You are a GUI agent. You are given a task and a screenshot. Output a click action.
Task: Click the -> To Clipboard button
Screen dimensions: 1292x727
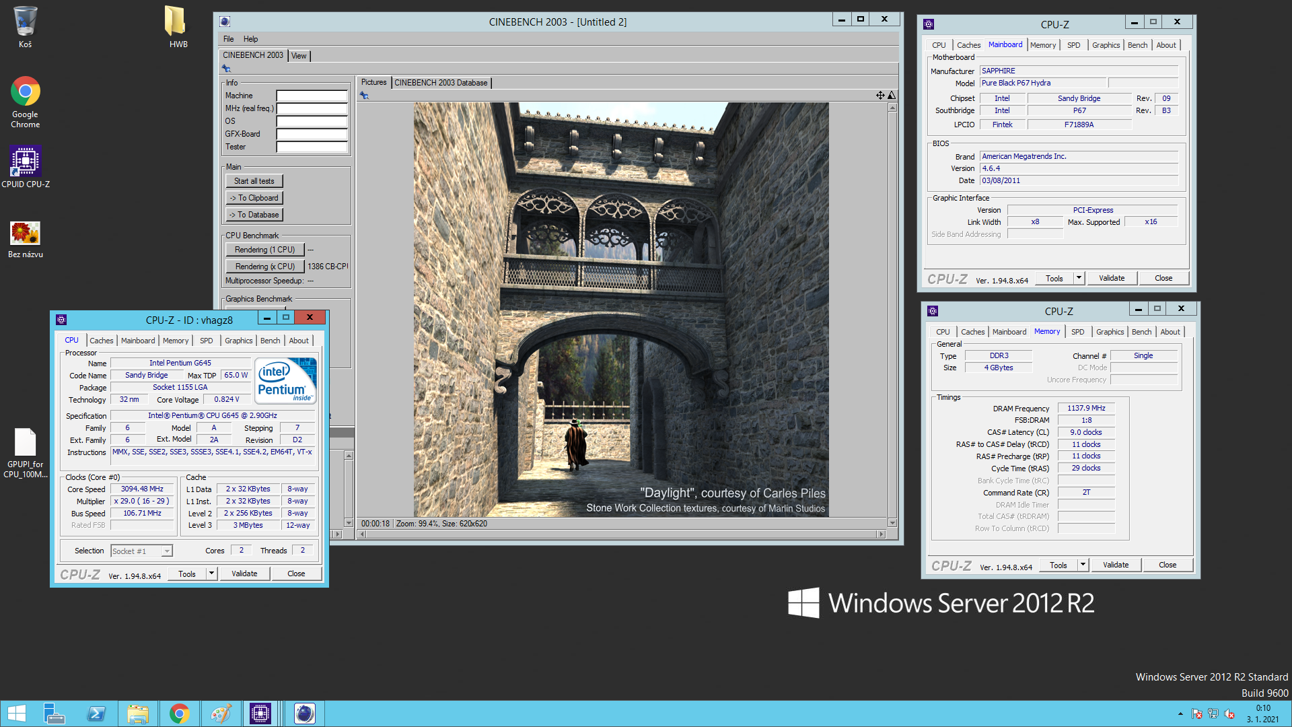click(254, 198)
